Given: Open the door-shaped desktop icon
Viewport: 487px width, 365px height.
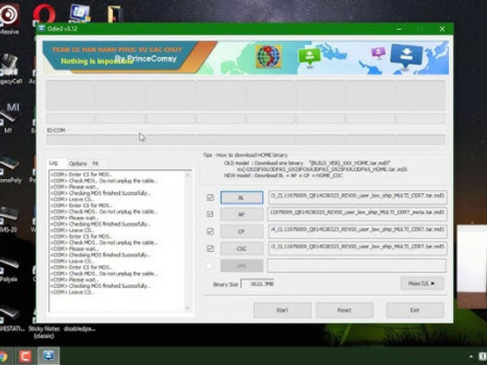Looking at the screenshot, I should (114, 14).
